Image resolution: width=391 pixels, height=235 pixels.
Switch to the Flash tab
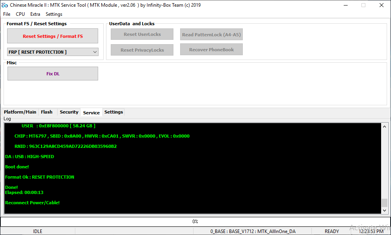tap(47, 112)
